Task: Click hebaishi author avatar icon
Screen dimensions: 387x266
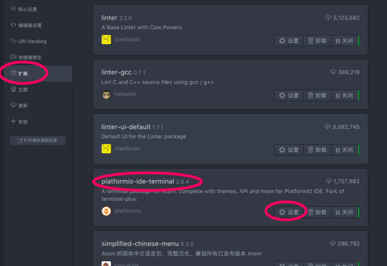Action: (x=106, y=95)
